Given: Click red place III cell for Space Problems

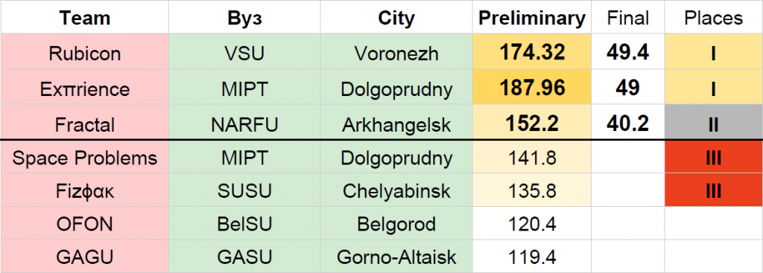Looking at the screenshot, I should [713, 157].
